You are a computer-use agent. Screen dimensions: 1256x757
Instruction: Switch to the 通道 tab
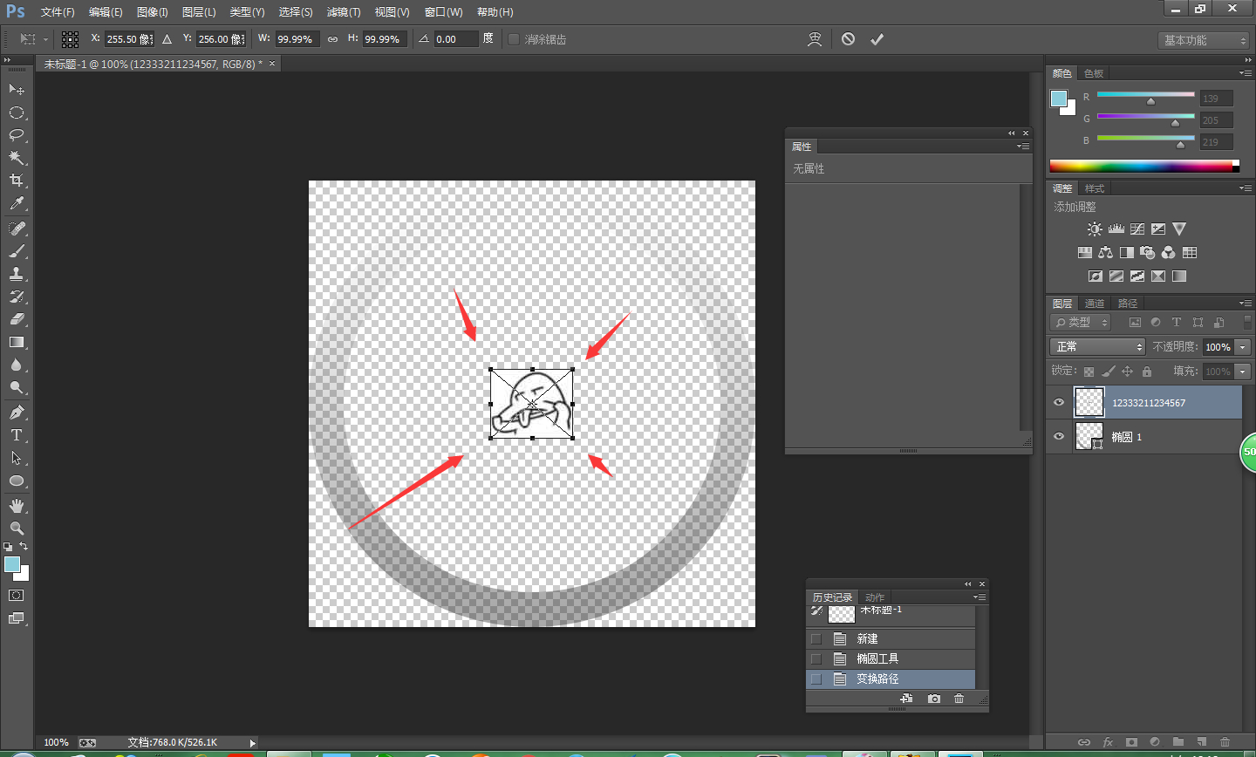(1095, 303)
